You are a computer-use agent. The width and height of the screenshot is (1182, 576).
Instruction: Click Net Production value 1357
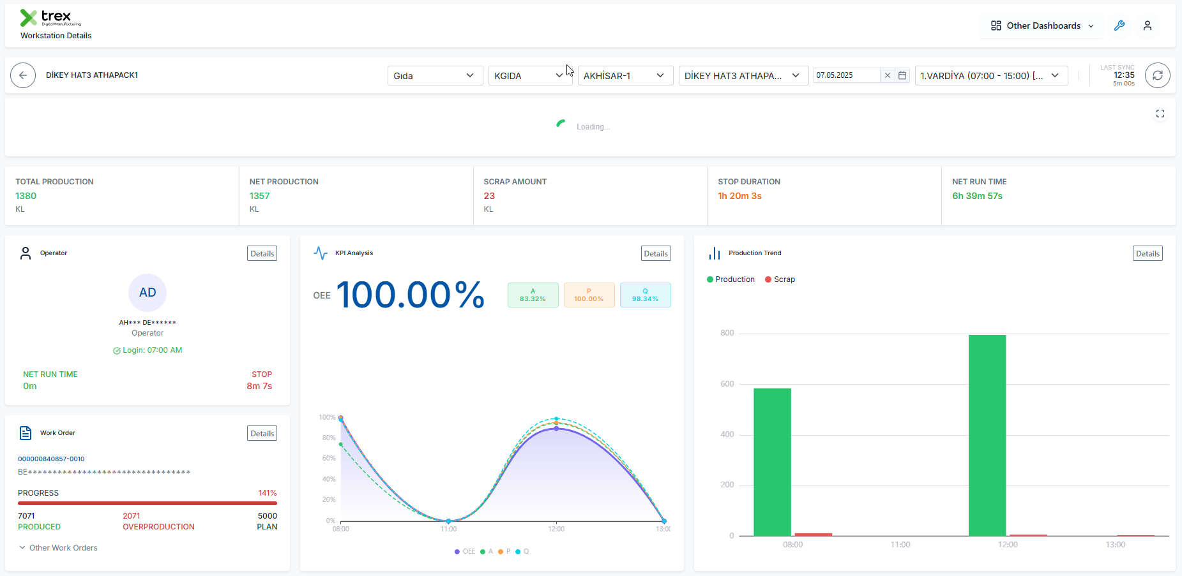[260, 196]
